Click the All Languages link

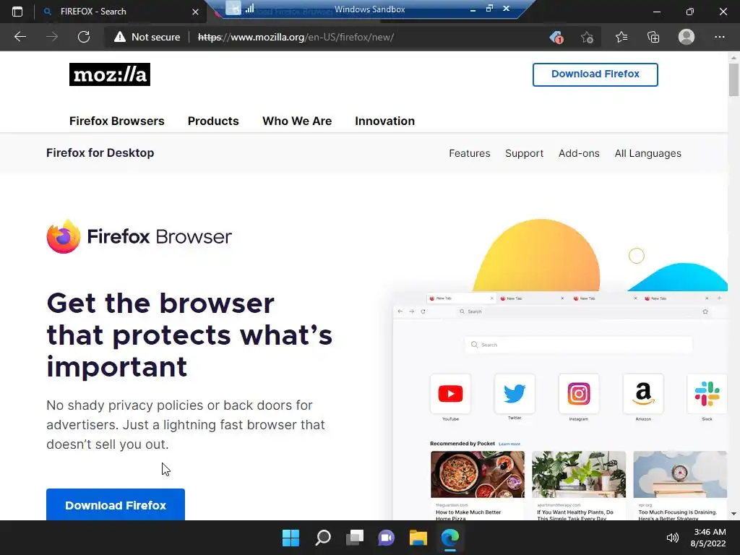[648, 153]
